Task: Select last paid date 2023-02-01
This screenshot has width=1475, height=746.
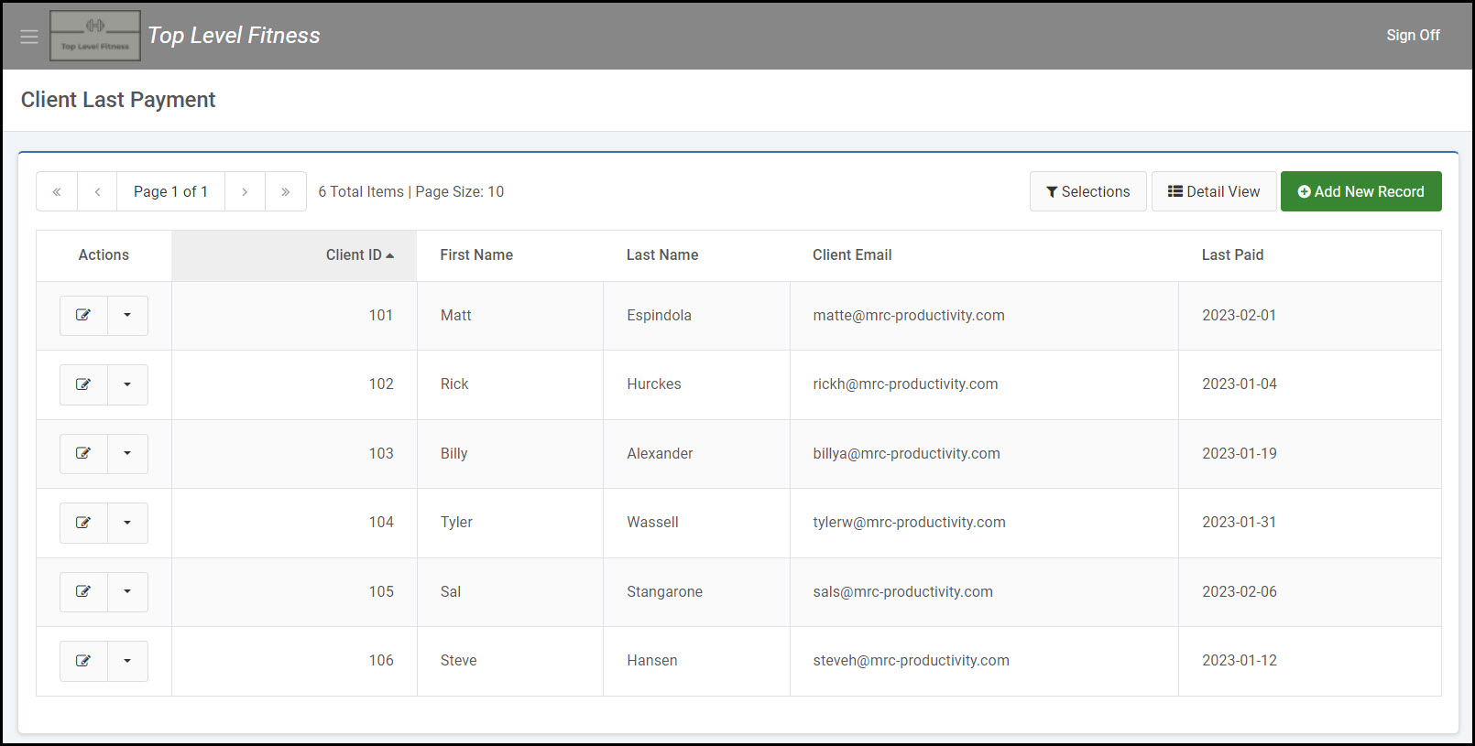Action: click(1239, 315)
